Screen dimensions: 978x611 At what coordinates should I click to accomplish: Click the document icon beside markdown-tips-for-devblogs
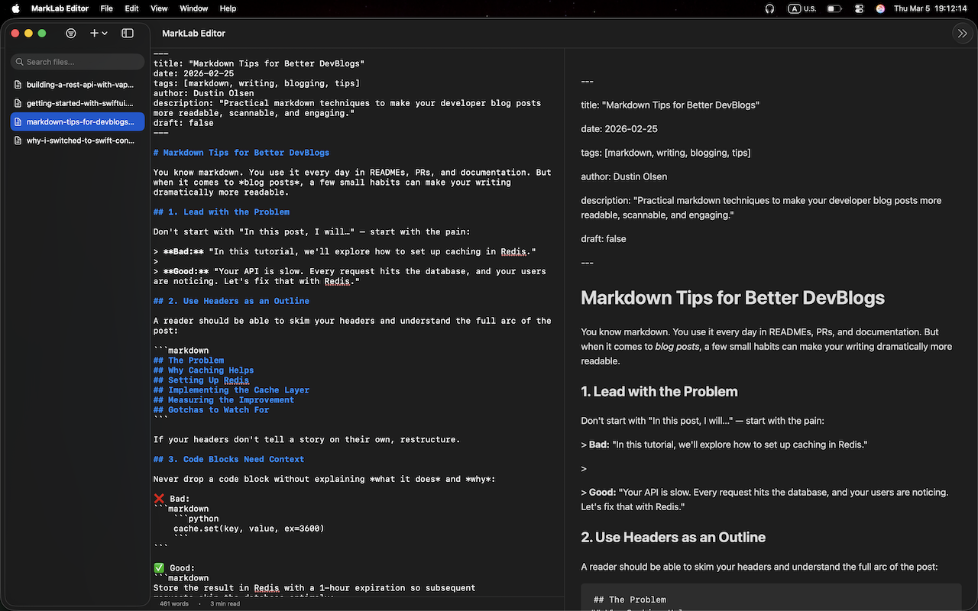click(x=17, y=121)
